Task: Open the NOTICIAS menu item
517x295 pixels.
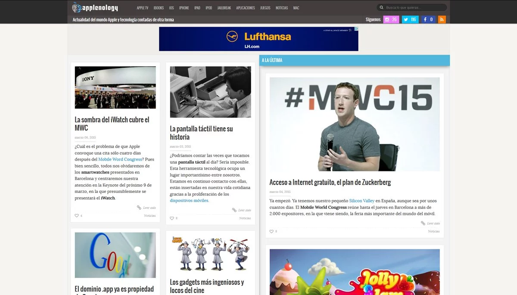Action: [x=282, y=8]
